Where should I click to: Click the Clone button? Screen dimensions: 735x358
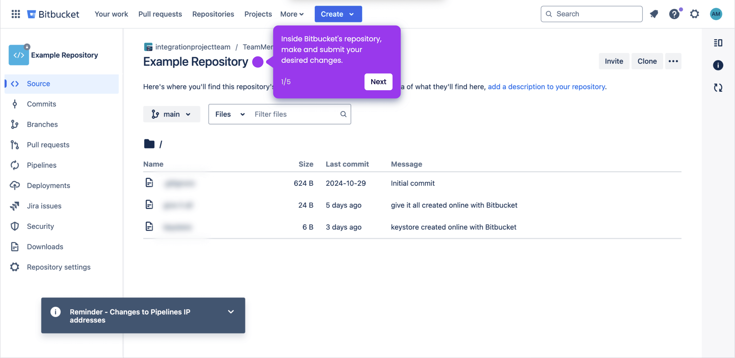(647, 61)
